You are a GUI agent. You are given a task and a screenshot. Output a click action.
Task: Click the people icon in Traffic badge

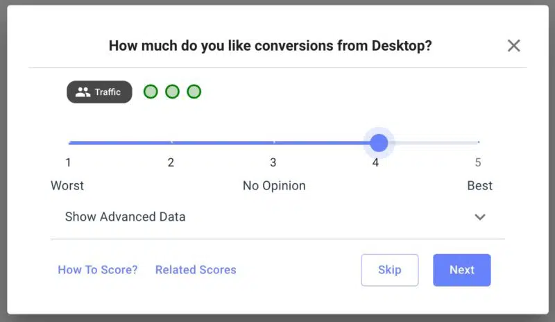click(83, 92)
